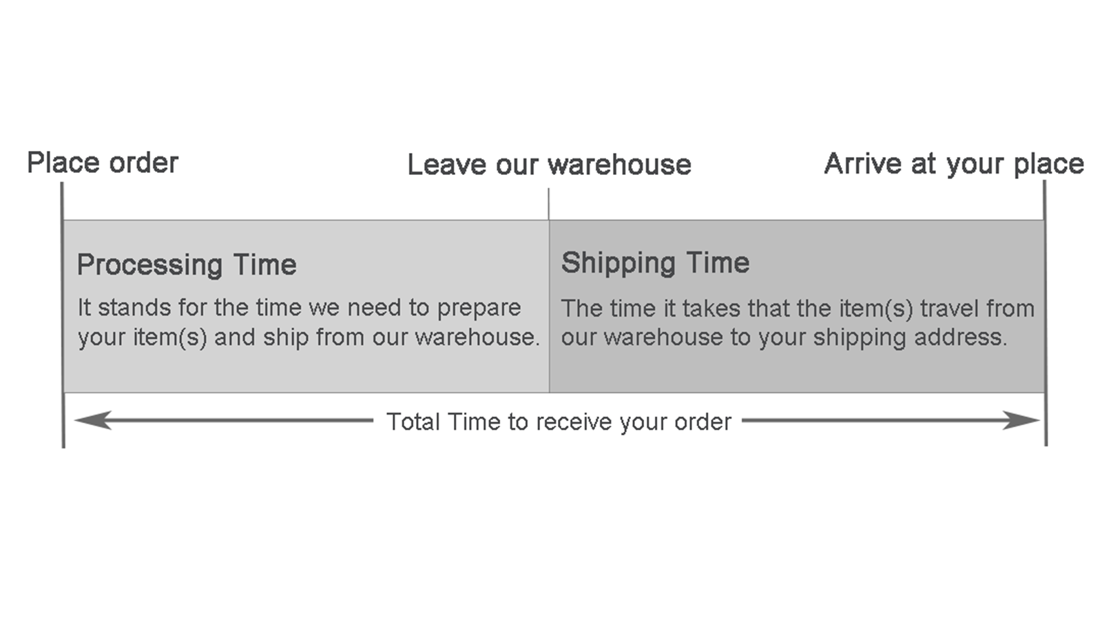Click the word 'warehouse' in the top label
The image size is (1102, 620).
click(x=619, y=165)
